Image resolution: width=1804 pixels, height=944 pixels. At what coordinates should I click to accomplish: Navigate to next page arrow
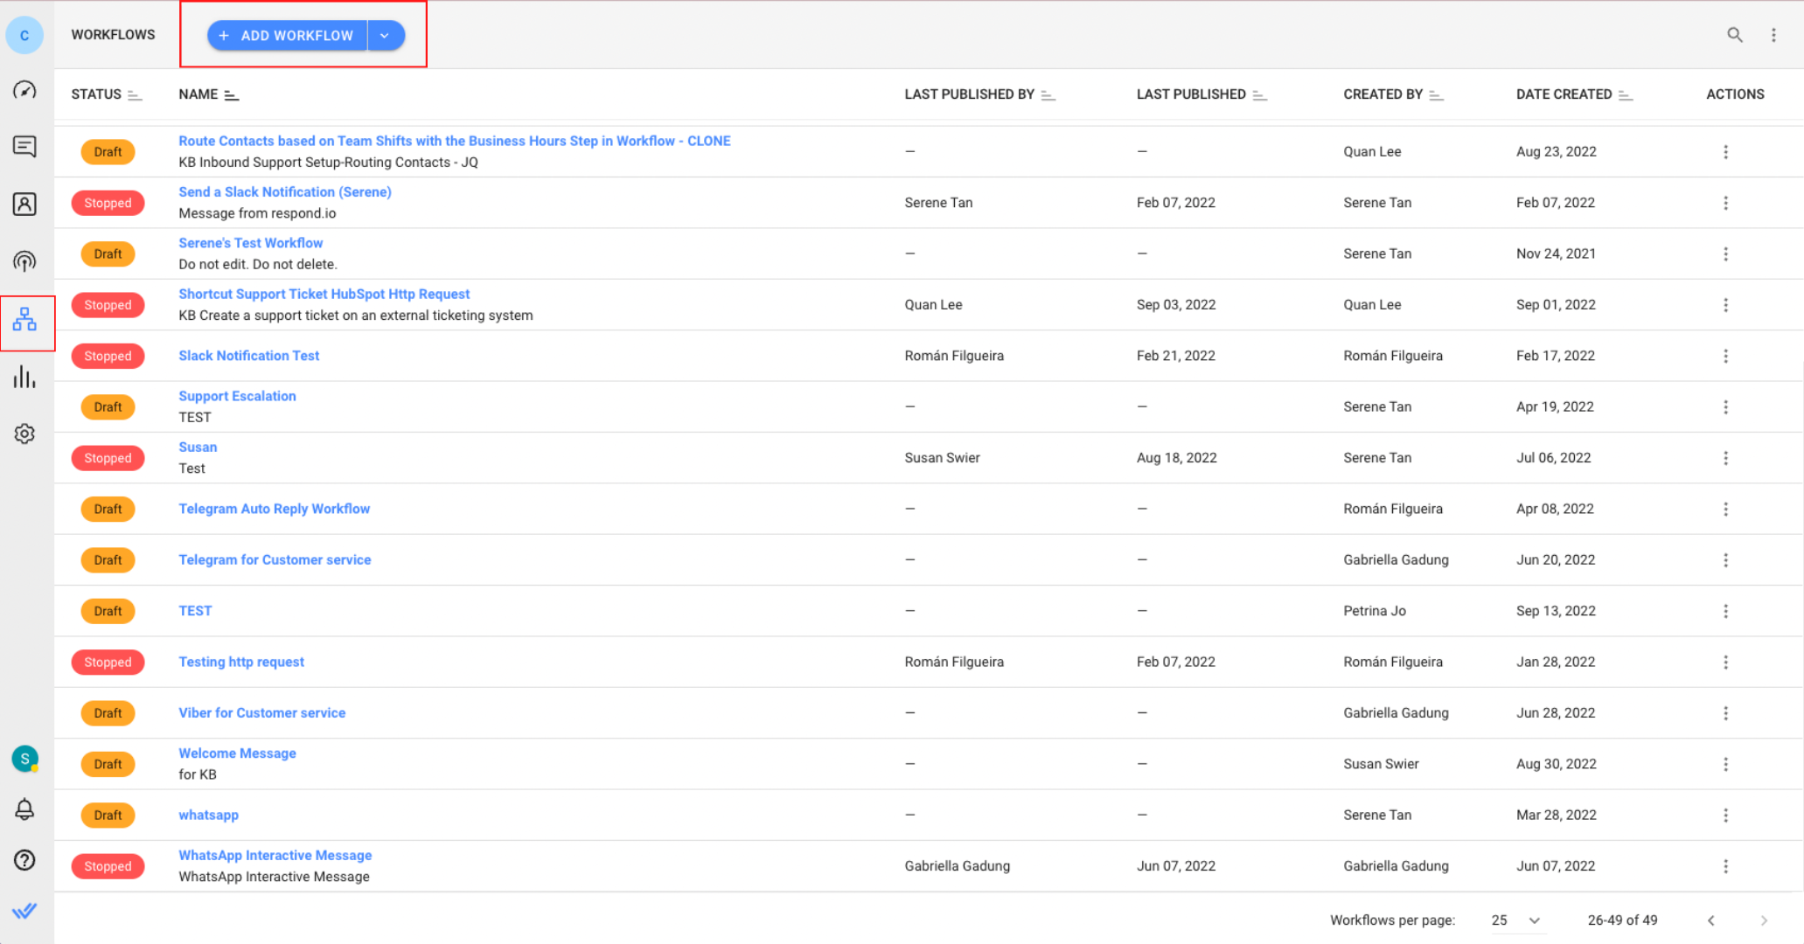[1765, 919]
